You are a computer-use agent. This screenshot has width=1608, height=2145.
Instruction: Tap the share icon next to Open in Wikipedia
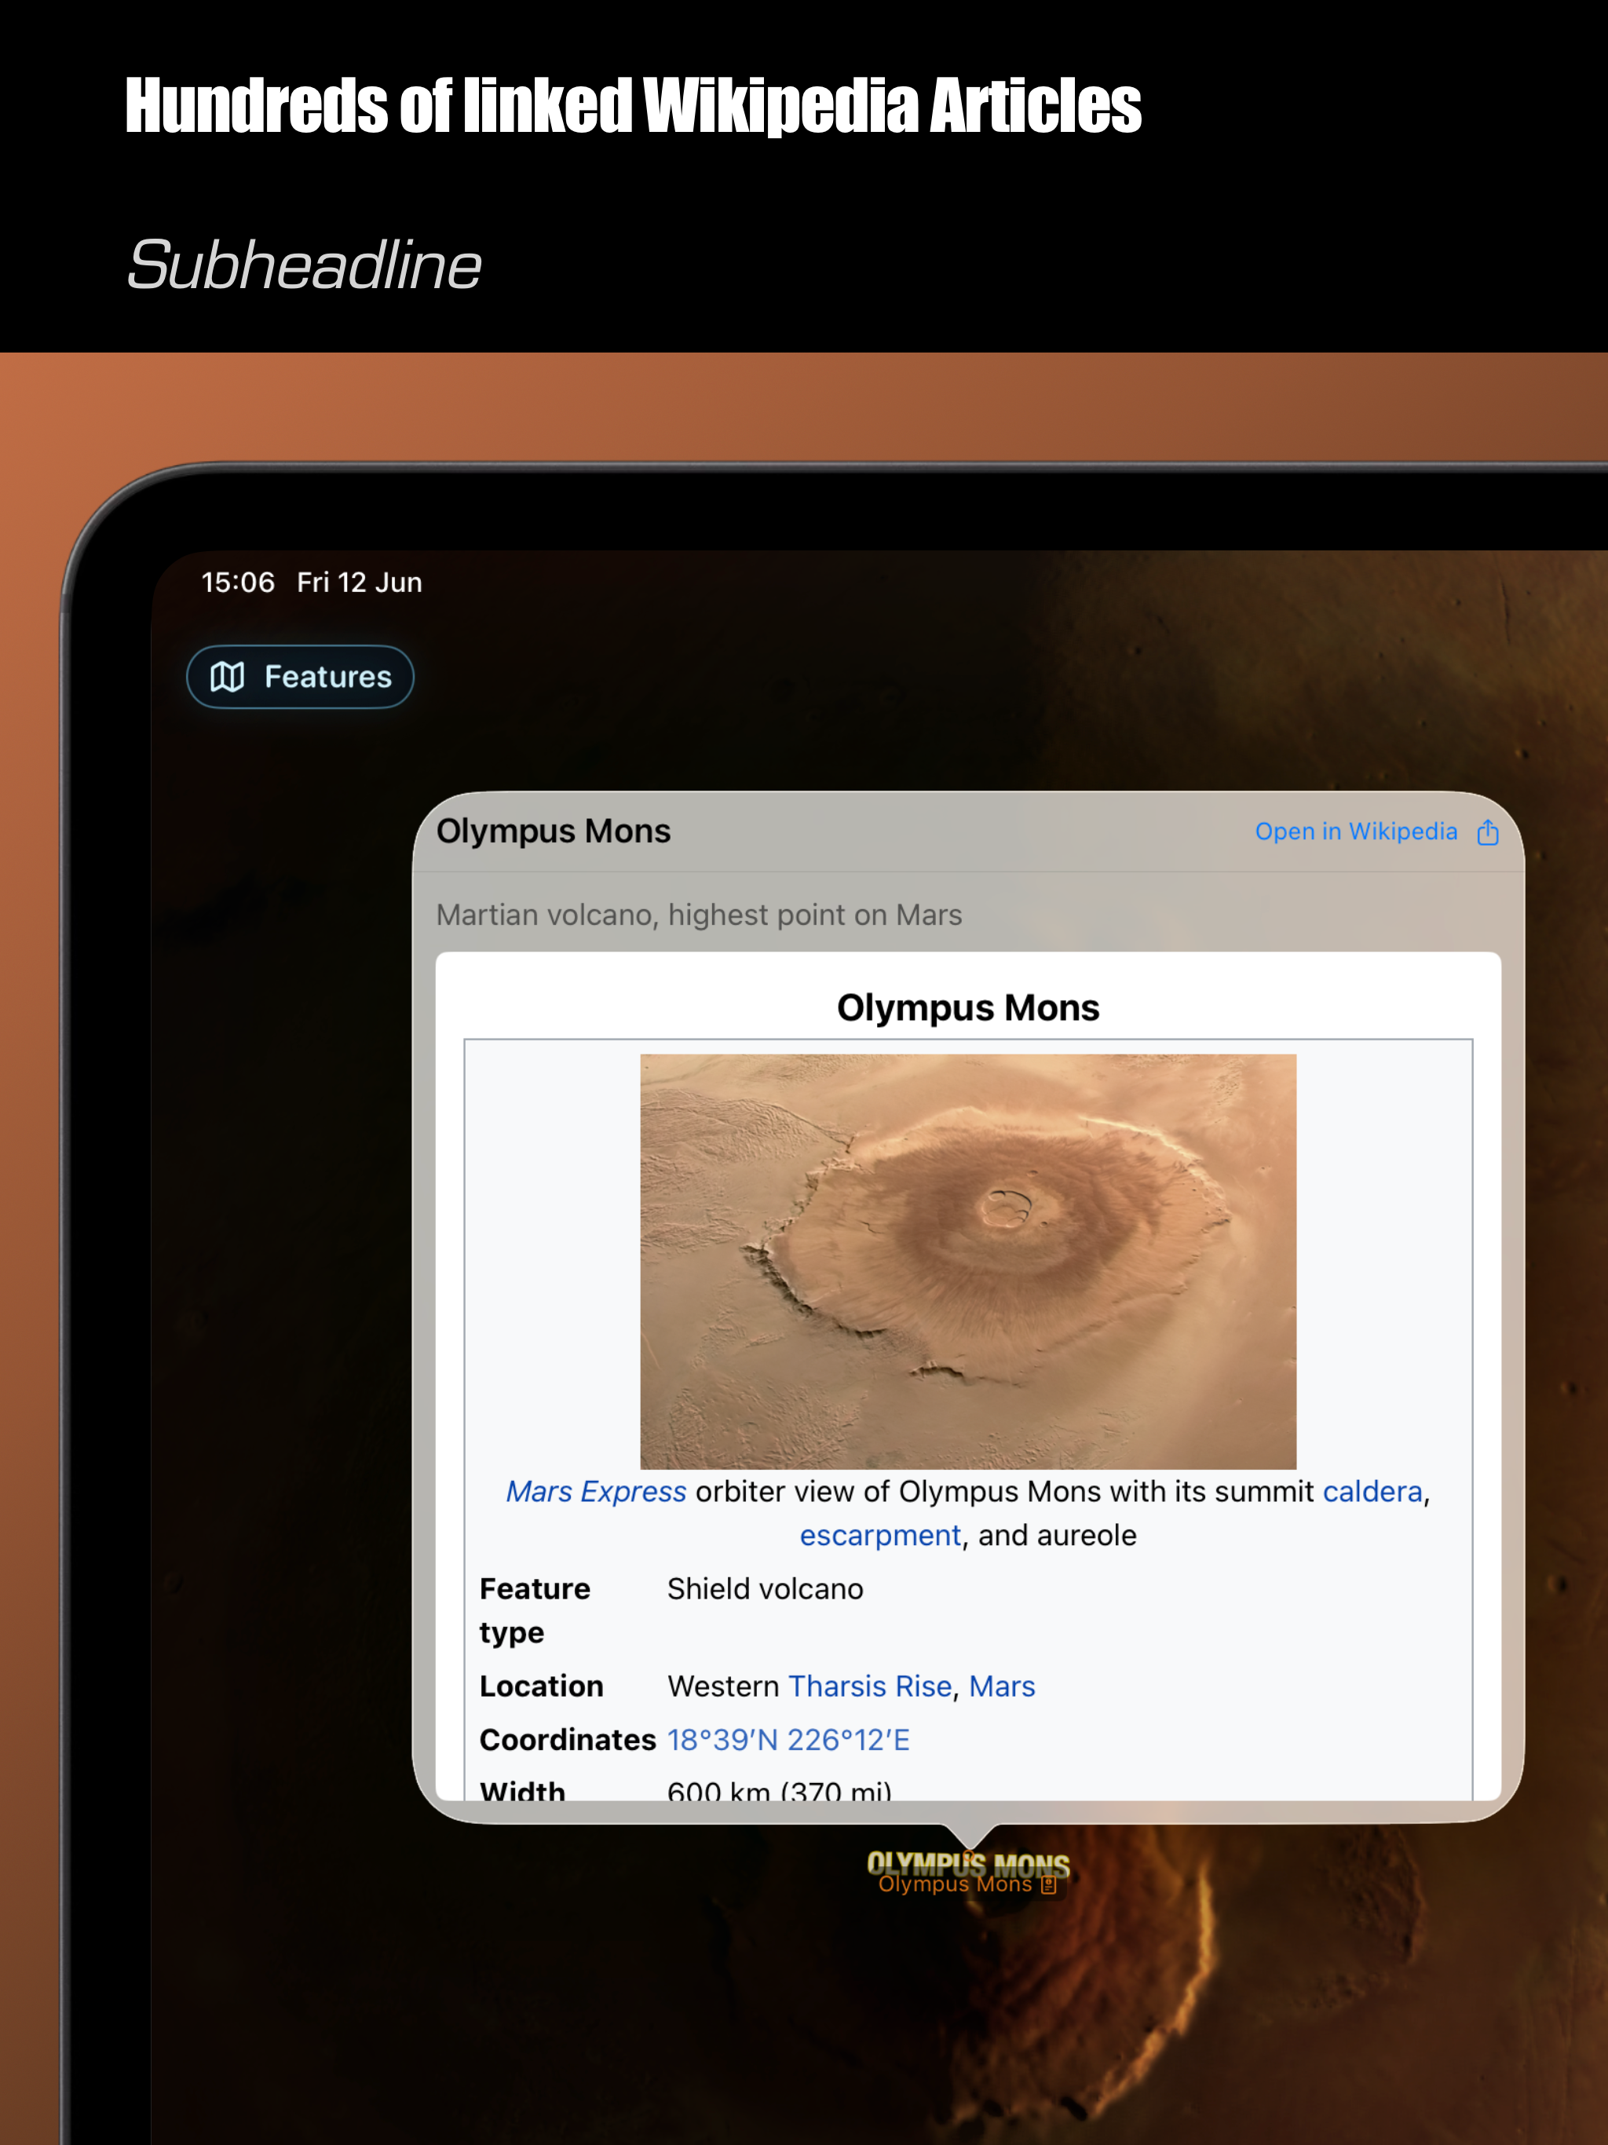1488,832
